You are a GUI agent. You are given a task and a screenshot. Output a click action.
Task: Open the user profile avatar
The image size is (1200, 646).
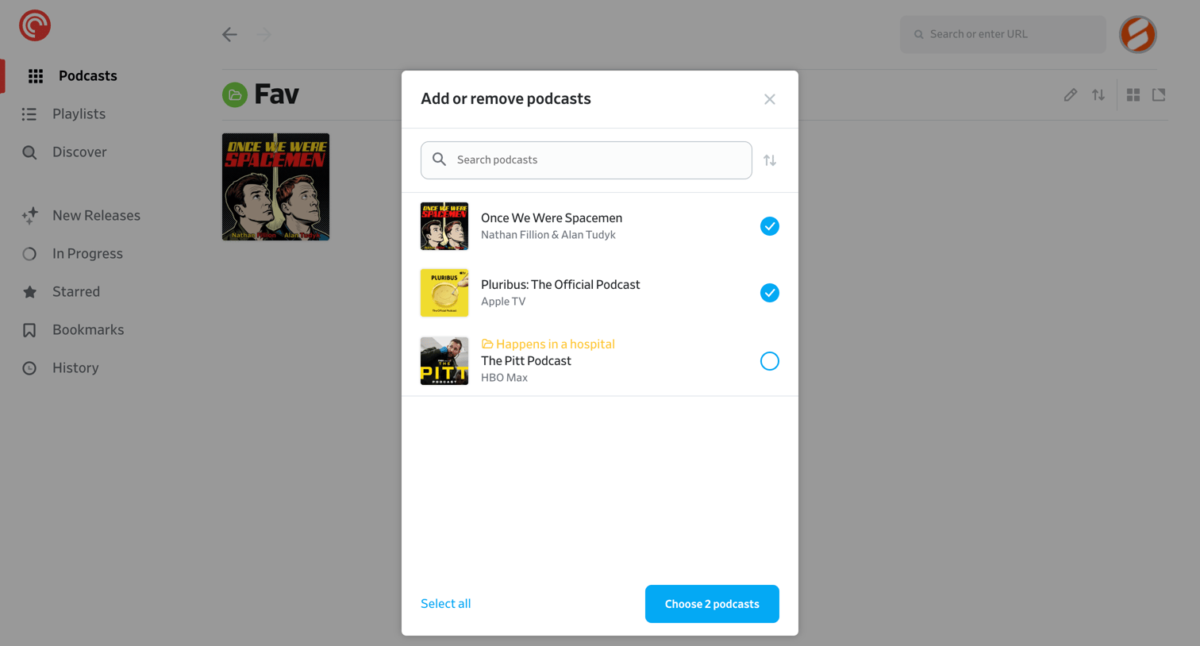click(1138, 34)
